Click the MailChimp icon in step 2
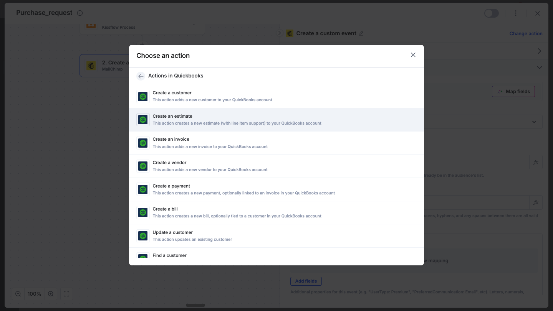 pyautogui.click(x=91, y=66)
